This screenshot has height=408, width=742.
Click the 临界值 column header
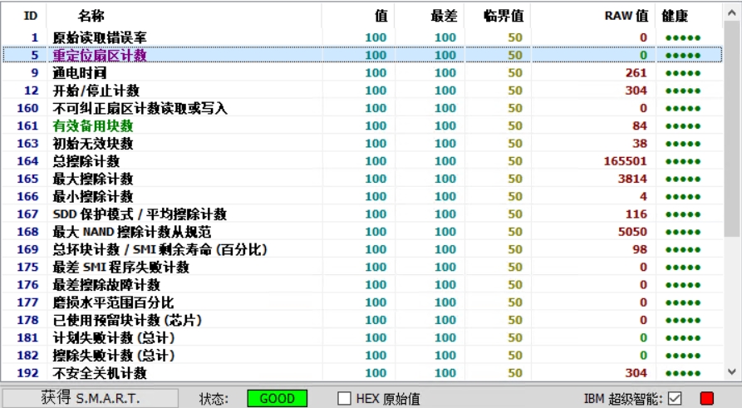[x=504, y=15]
